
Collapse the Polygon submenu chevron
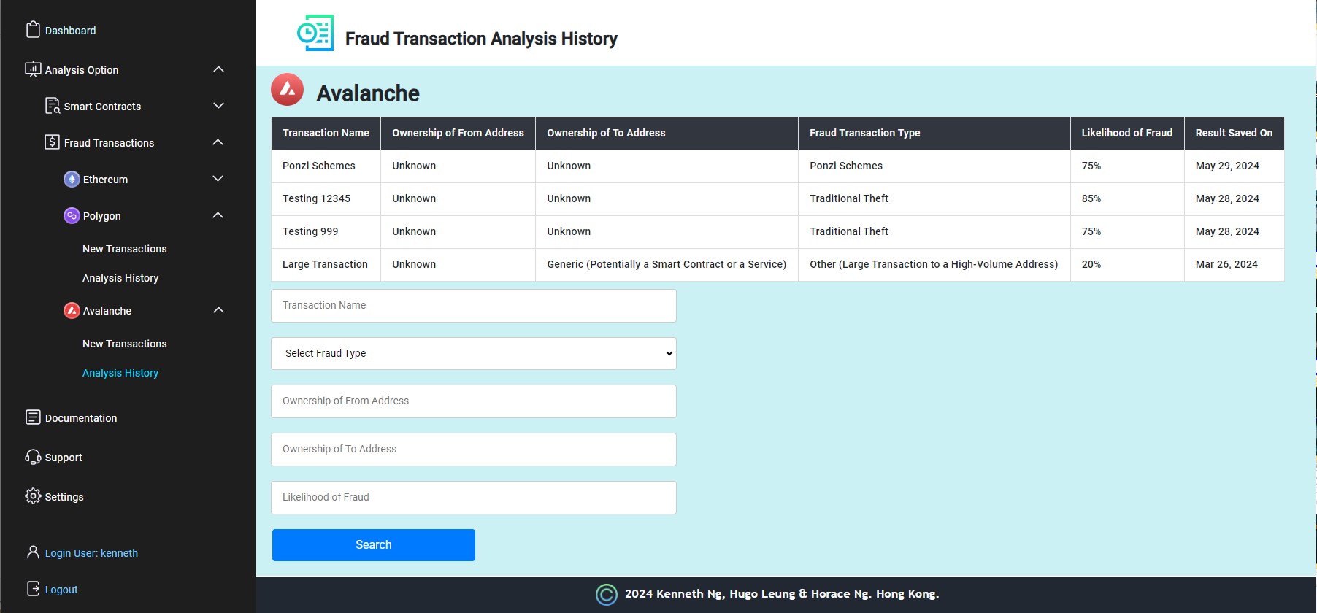click(218, 215)
